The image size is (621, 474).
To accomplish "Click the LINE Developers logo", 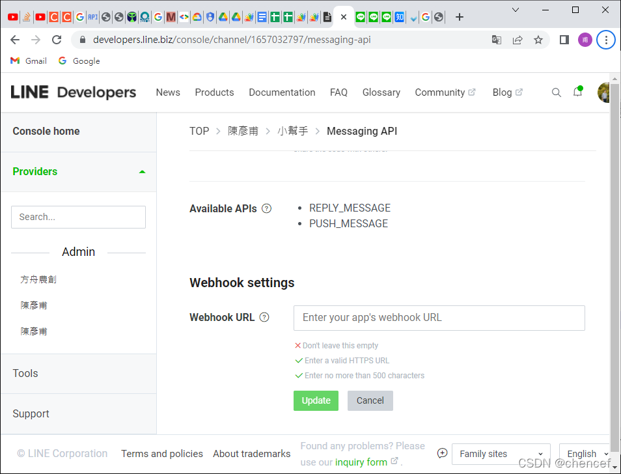I will (x=74, y=92).
